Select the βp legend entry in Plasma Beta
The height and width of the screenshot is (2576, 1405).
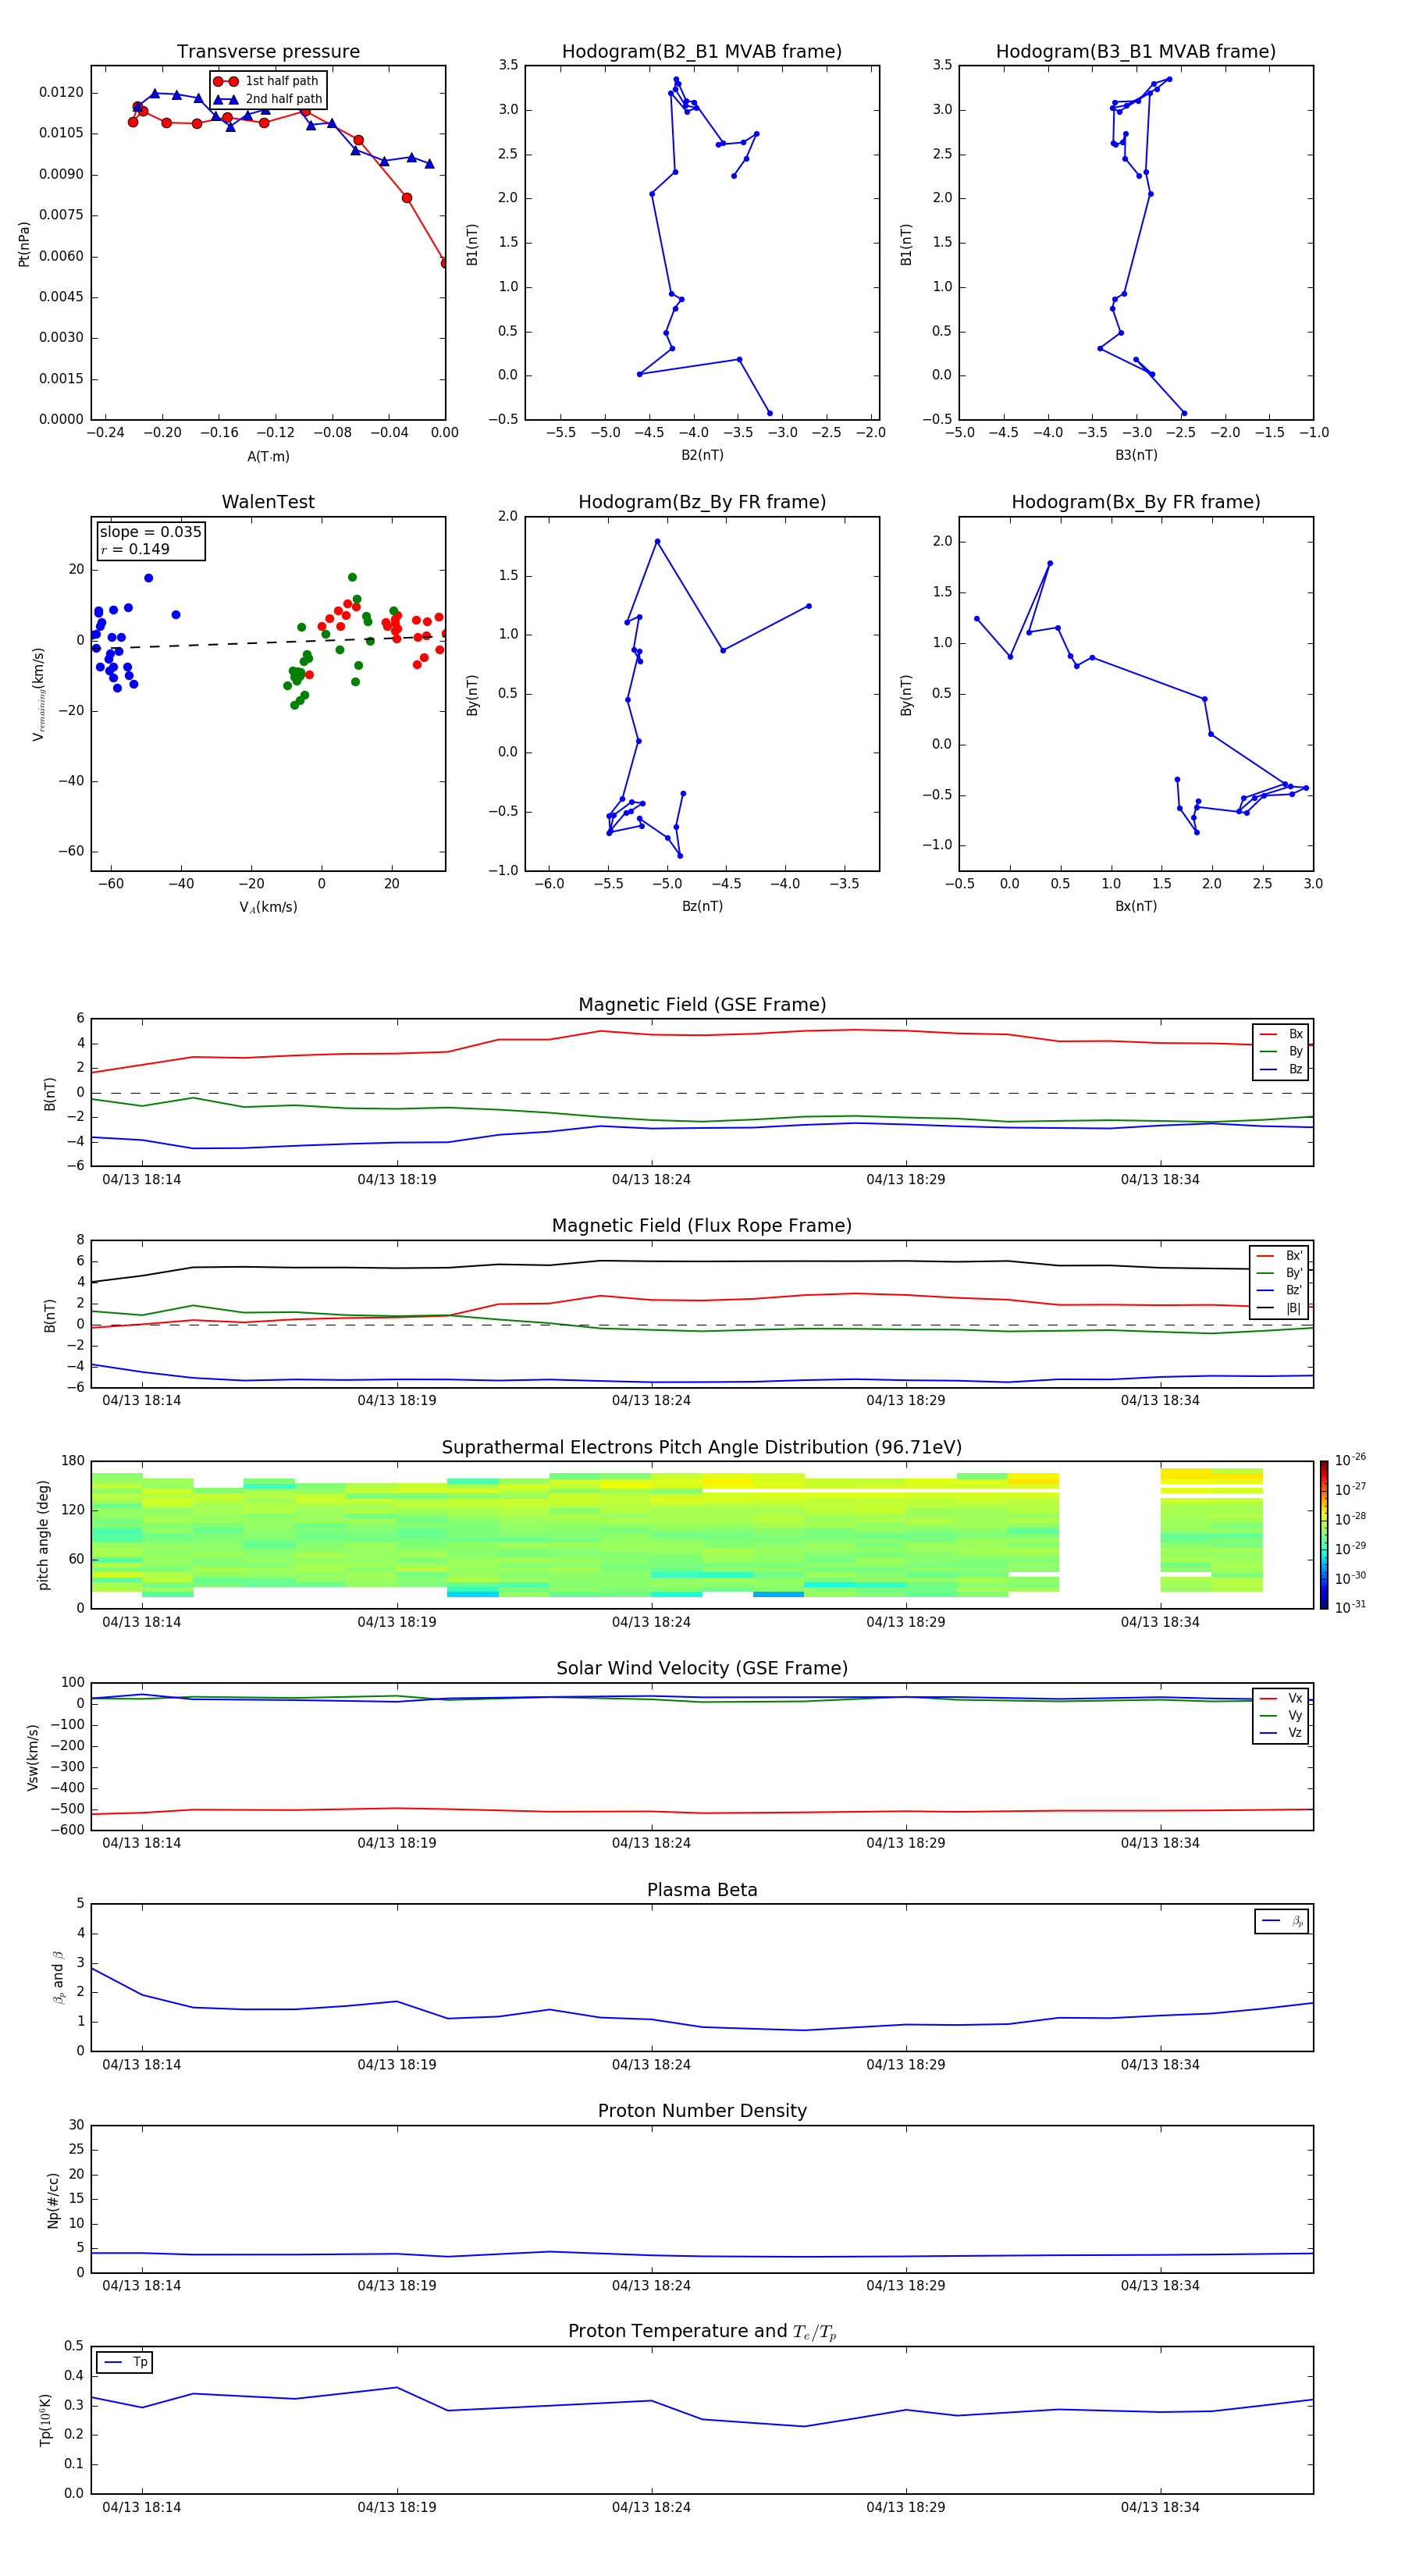click(x=1282, y=1922)
